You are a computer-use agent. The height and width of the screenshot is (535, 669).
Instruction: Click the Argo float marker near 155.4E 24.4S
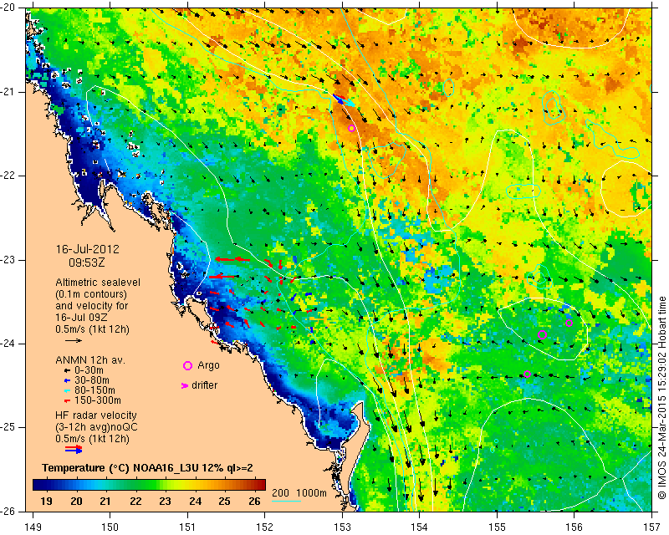(x=527, y=374)
